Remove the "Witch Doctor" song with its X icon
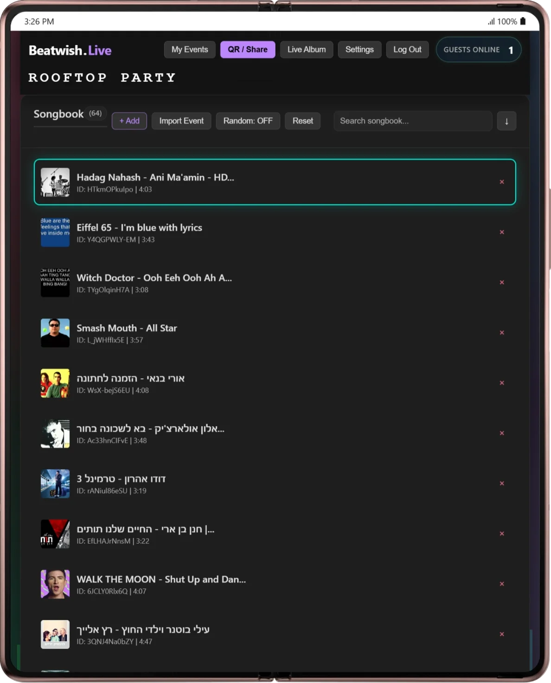Viewport: 551px width, 683px height. tap(502, 282)
